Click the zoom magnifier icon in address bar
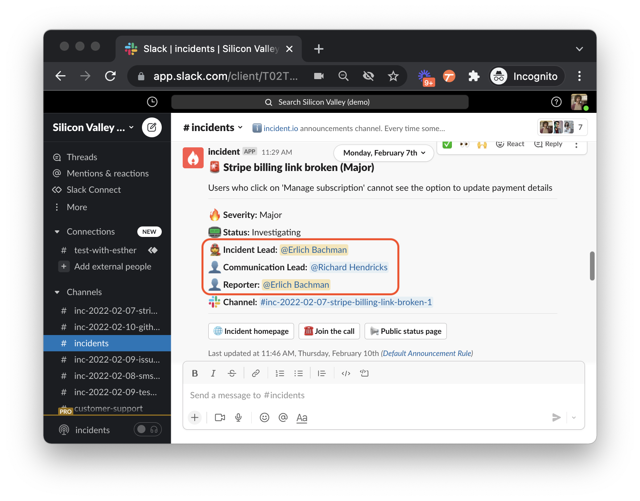 (x=344, y=76)
